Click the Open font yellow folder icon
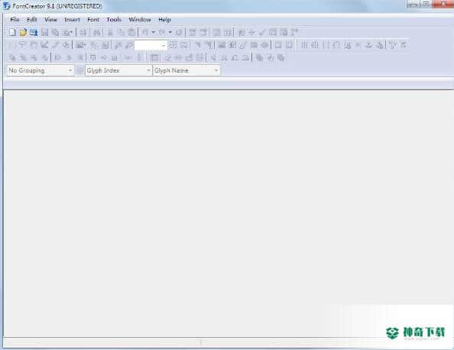454x350 pixels. (x=23, y=32)
